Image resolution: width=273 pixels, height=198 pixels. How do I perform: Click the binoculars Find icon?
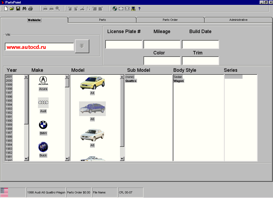24,9
